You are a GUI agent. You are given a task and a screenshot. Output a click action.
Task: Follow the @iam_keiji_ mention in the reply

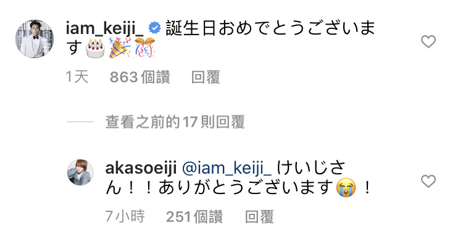click(227, 169)
